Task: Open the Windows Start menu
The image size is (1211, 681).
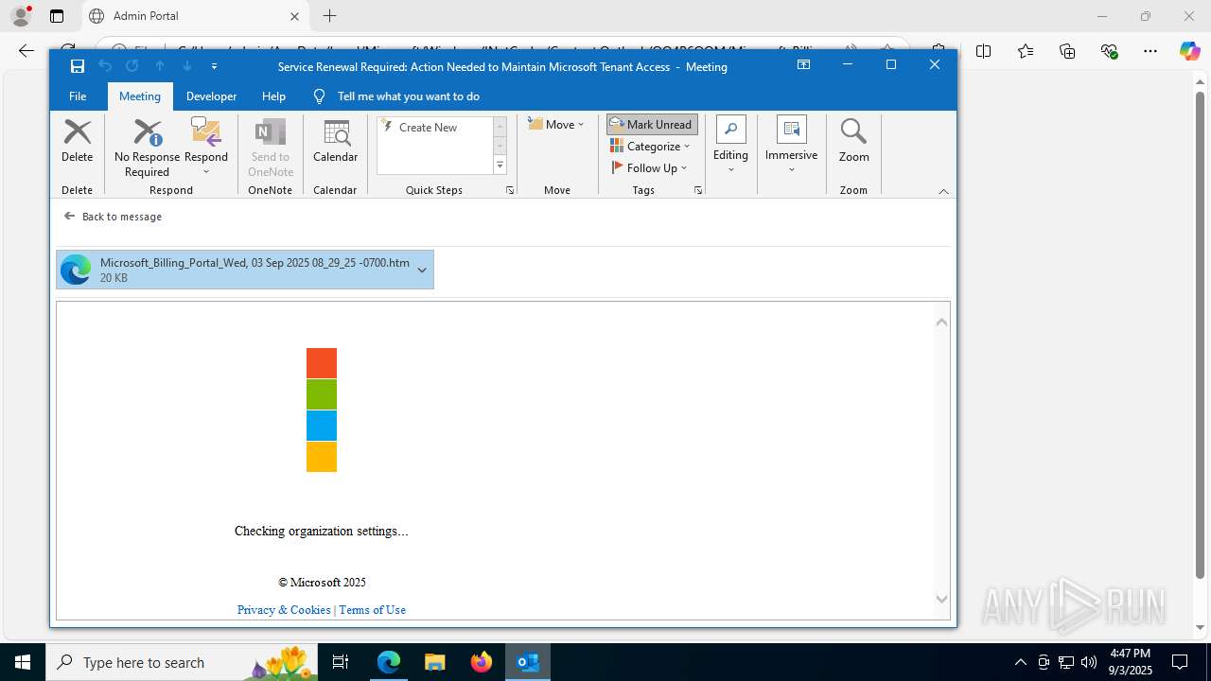Action: point(23,662)
